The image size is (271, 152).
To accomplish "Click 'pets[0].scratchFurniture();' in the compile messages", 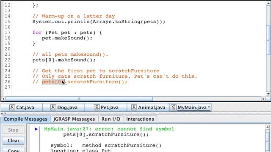I will [x=106, y=134].
